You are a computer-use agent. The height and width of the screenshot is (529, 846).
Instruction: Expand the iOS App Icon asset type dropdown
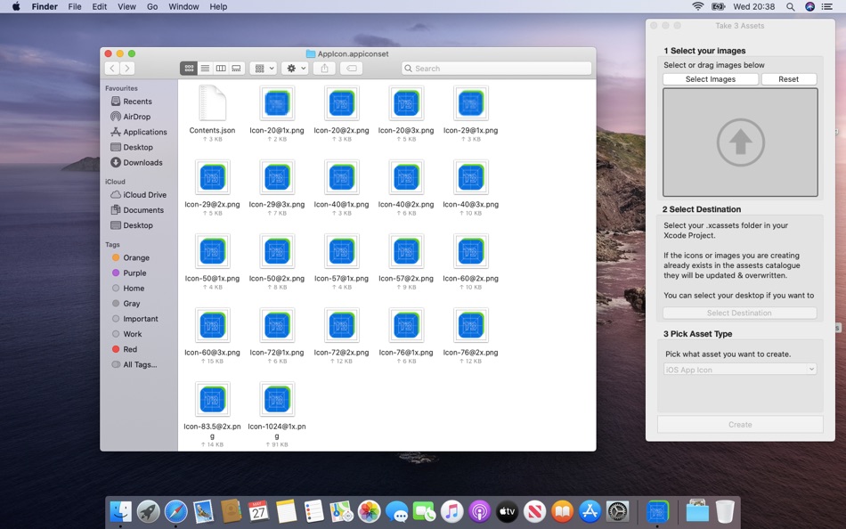coord(739,370)
